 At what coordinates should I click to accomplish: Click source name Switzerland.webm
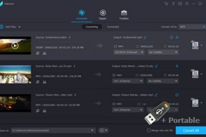click(x=56, y=38)
